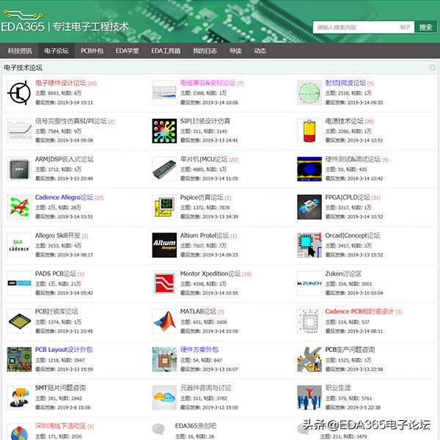The width and height of the screenshot is (440, 440).
Task: Click the 单片机|MCU论坛 link
Action: [204, 159]
